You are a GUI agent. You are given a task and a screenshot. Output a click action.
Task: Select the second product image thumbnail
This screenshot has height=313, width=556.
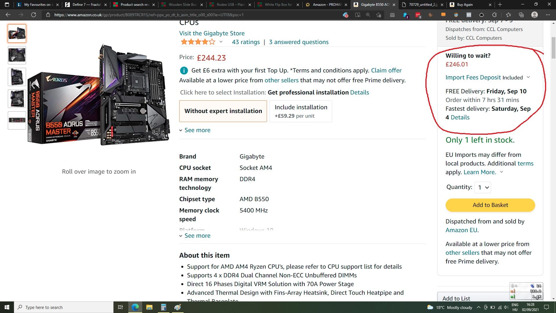pyautogui.click(x=17, y=55)
